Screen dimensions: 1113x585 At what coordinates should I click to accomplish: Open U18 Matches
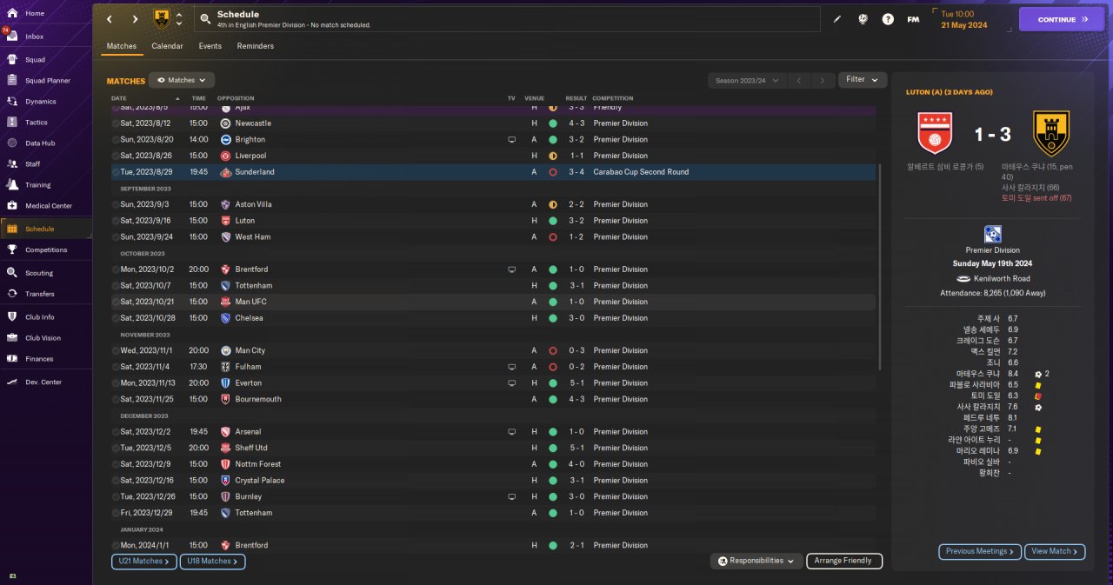click(213, 562)
